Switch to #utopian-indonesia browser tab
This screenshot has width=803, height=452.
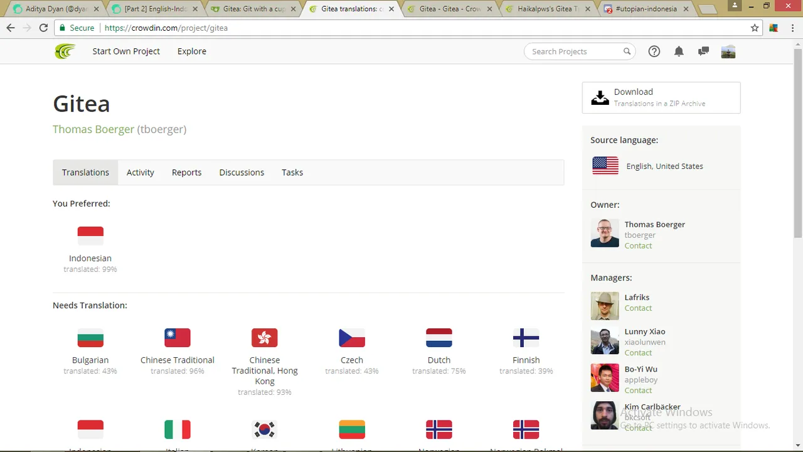coord(645,9)
